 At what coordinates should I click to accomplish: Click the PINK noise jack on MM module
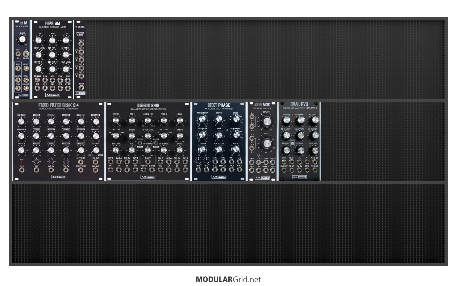pos(18,88)
